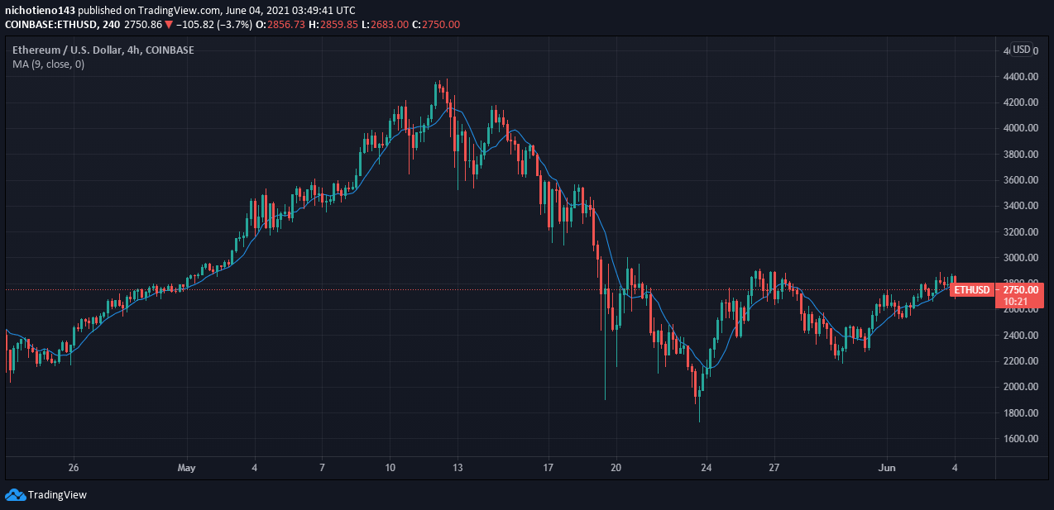Viewport: 1054px width, 510px height.
Task: Click the 26 date label on time axis
Action: coord(74,467)
